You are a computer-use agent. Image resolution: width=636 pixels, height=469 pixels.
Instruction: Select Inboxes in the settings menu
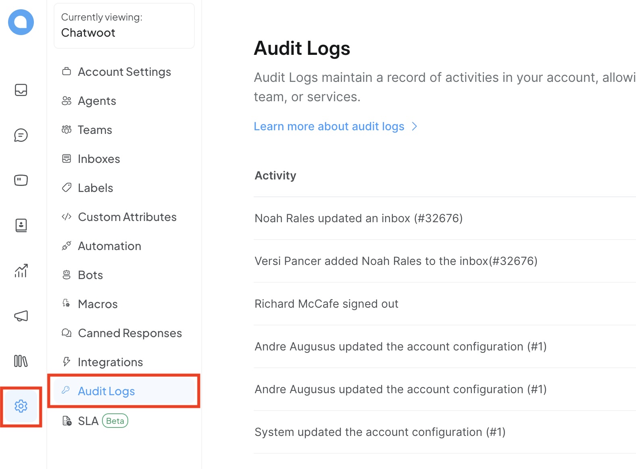[99, 159]
